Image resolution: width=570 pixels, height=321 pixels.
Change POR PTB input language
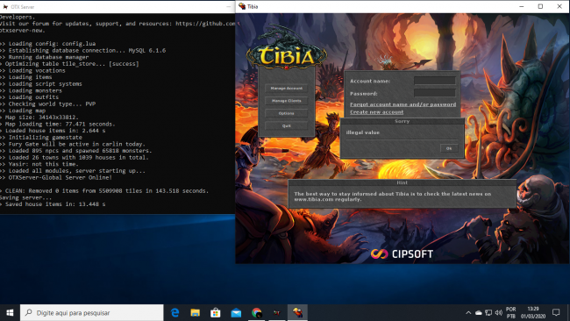pyautogui.click(x=510, y=312)
